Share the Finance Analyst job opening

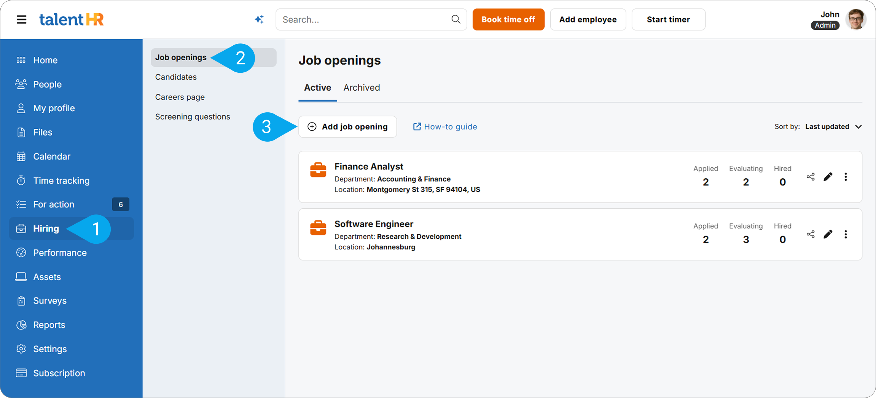(811, 176)
